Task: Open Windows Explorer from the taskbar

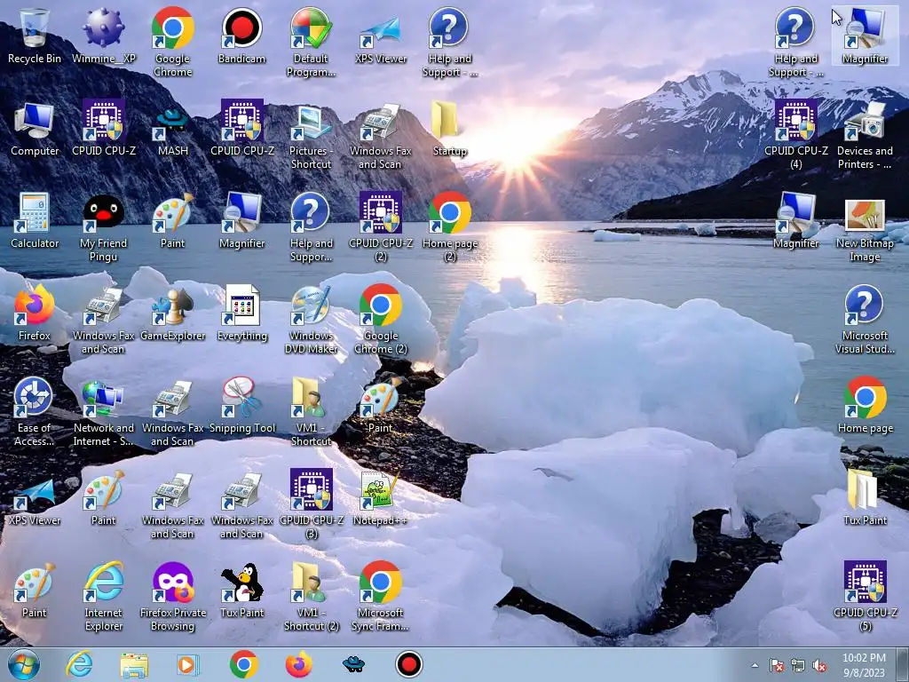Action: pyautogui.click(x=135, y=664)
